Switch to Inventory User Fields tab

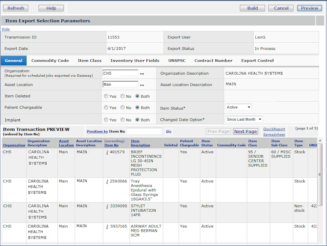tap(135, 61)
